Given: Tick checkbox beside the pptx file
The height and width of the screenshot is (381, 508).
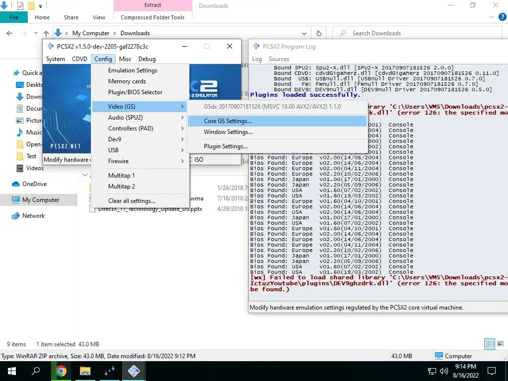Looking at the screenshot, I should (92, 209).
